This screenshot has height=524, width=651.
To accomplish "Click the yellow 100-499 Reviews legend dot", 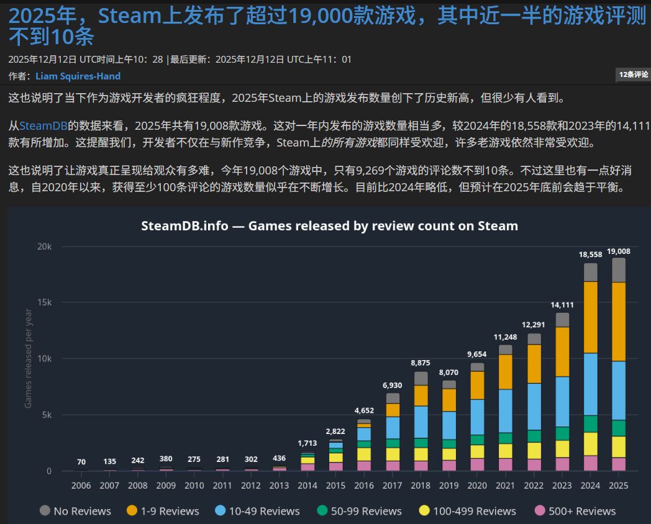I will tap(424, 510).
